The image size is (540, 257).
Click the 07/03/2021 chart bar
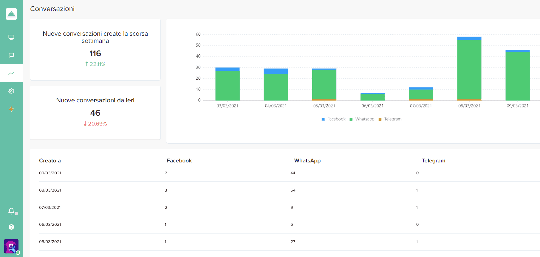click(421, 94)
